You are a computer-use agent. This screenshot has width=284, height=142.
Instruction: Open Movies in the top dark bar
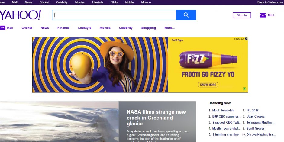click(80, 2)
